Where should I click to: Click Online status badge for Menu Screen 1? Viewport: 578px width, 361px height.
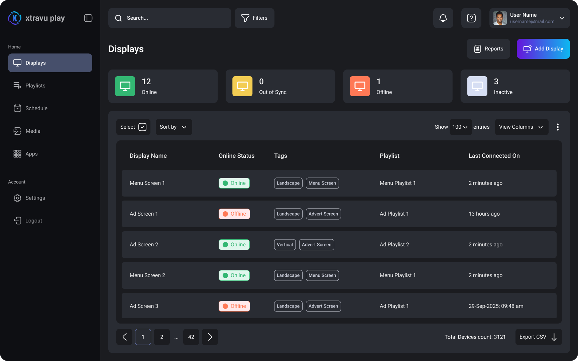[x=234, y=183]
